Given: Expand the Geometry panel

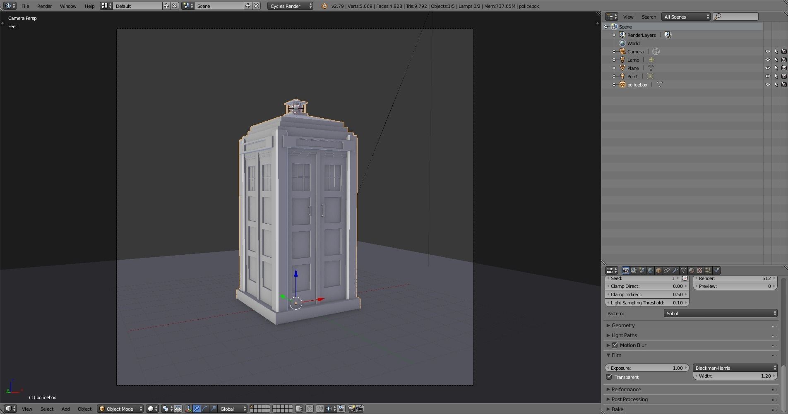Looking at the screenshot, I should pos(623,325).
